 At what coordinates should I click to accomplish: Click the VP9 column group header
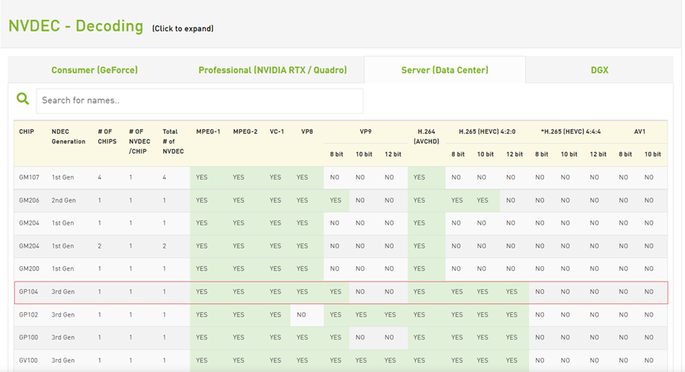(x=366, y=131)
